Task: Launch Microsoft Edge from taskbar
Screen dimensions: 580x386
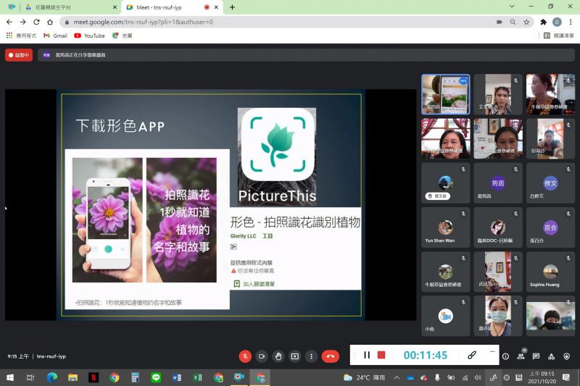Action: (51, 377)
